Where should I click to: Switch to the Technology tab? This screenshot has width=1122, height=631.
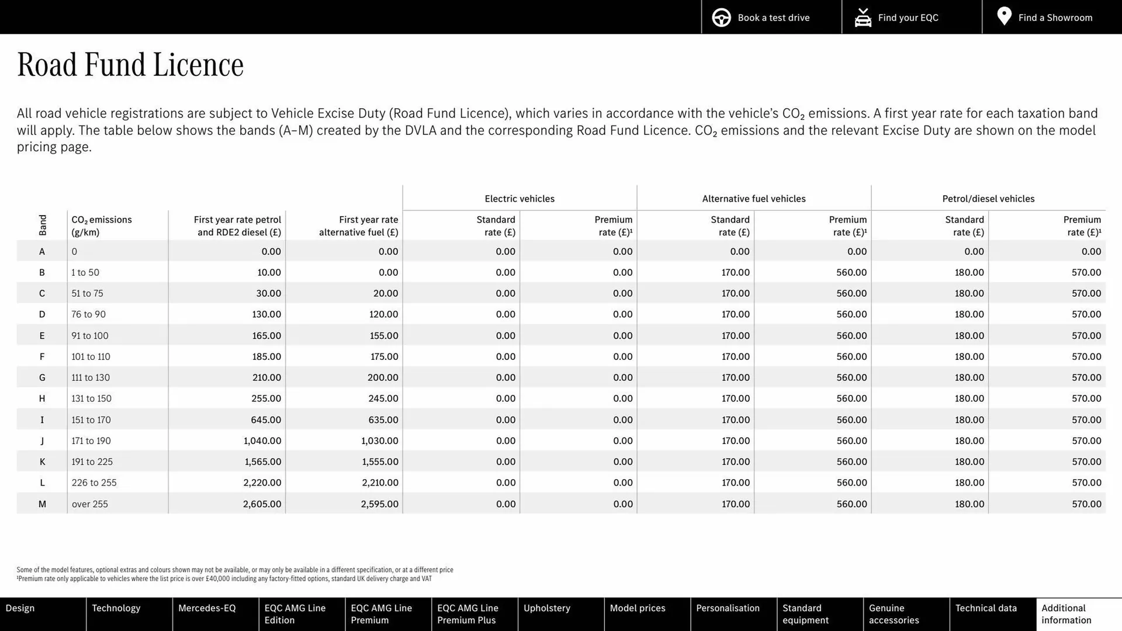(127, 614)
